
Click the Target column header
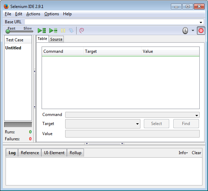click(112, 51)
